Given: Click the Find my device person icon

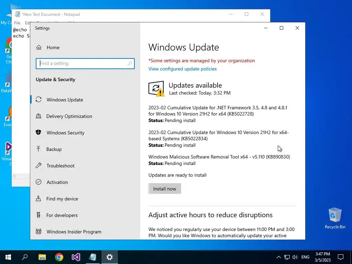Looking at the screenshot, I should [x=38, y=198].
